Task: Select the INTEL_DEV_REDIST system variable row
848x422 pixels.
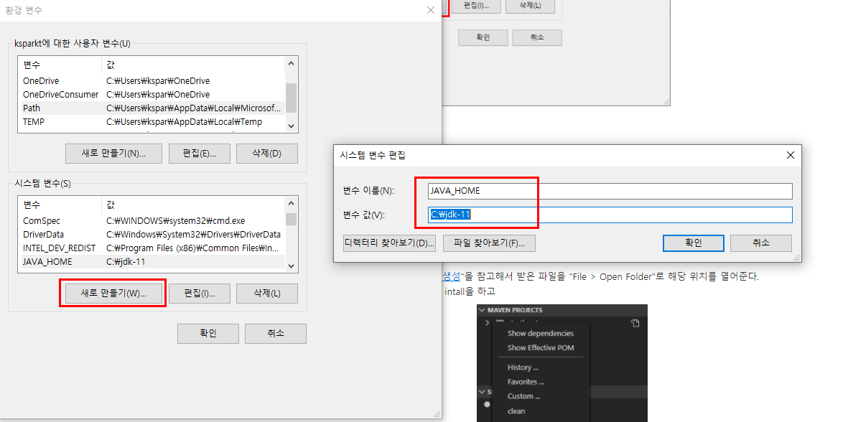Action: [152, 248]
